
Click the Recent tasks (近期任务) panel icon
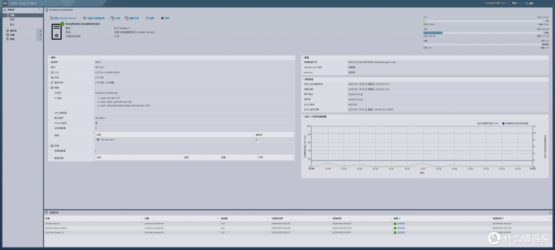click(46, 212)
